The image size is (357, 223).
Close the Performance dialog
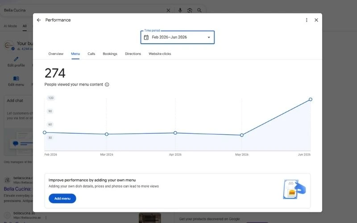pyautogui.click(x=316, y=20)
